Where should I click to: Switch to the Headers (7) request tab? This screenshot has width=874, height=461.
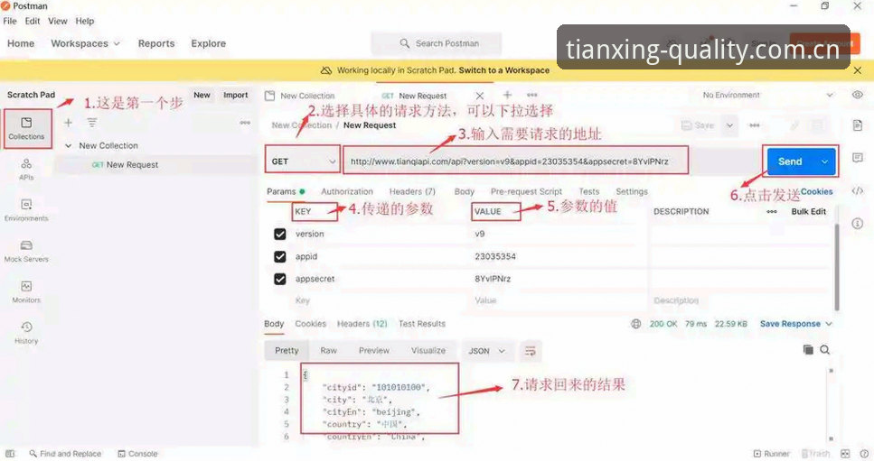click(x=412, y=191)
